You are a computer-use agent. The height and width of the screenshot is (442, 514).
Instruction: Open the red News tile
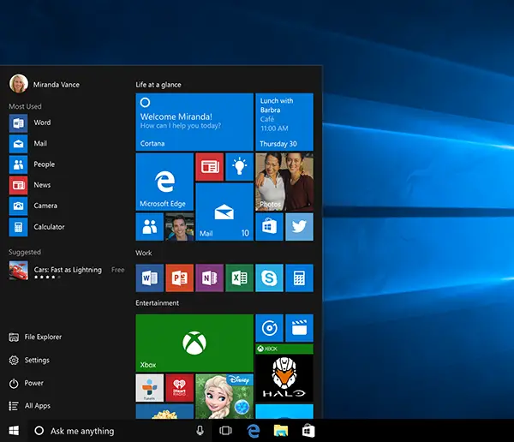point(210,167)
